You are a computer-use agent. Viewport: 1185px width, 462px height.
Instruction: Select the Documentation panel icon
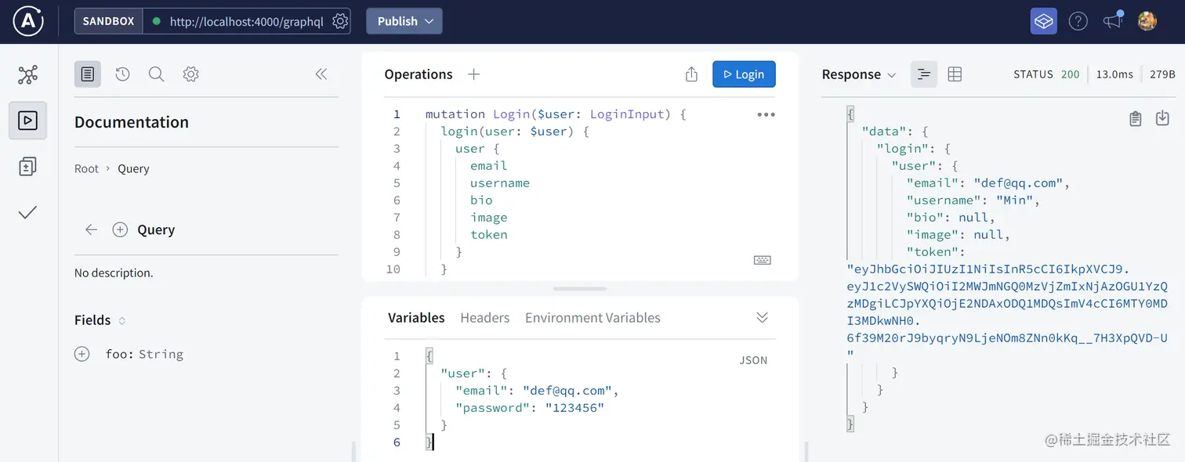(88, 74)
